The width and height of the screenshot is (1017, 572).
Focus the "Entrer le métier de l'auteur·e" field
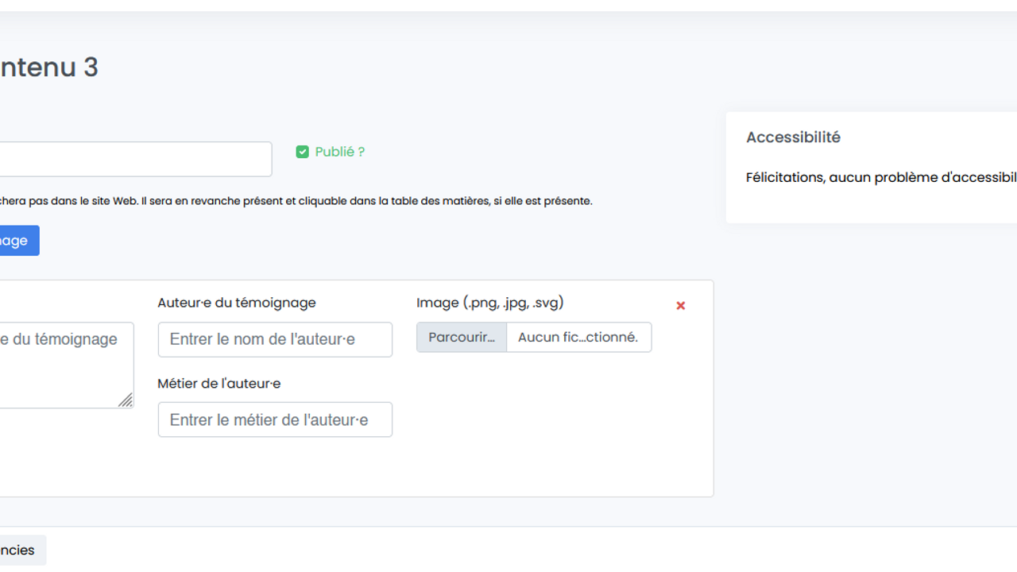[x=275, y=419]
